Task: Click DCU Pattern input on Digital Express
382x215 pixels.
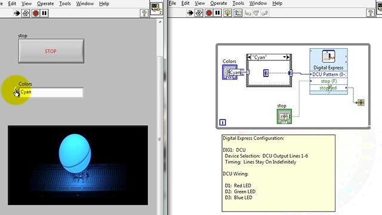Action: pyautogui.click(x=328, y=74)
